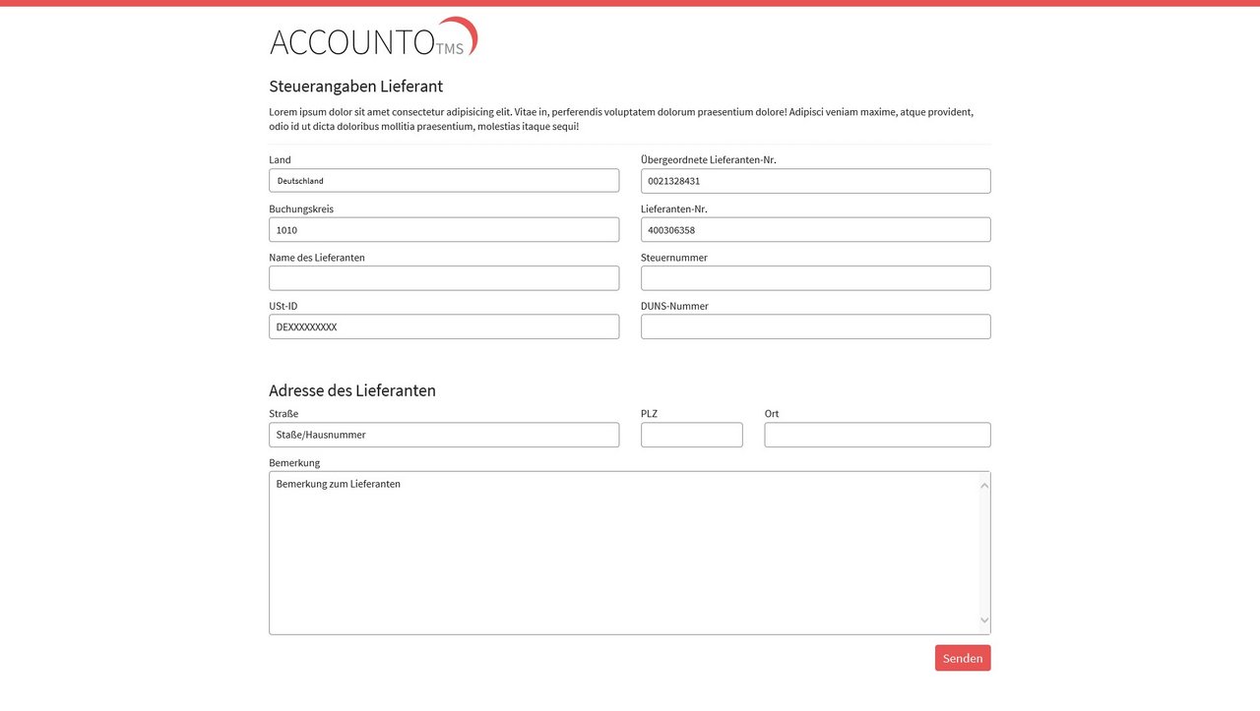Select the Lieferanten-Nr. input field

(x=815, y=229)
